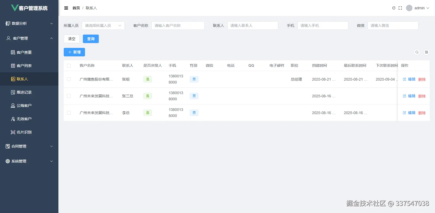The image size is (435, 213).
Task: Click the 公海客户 user icon
Action: click(x=13, y=106)
